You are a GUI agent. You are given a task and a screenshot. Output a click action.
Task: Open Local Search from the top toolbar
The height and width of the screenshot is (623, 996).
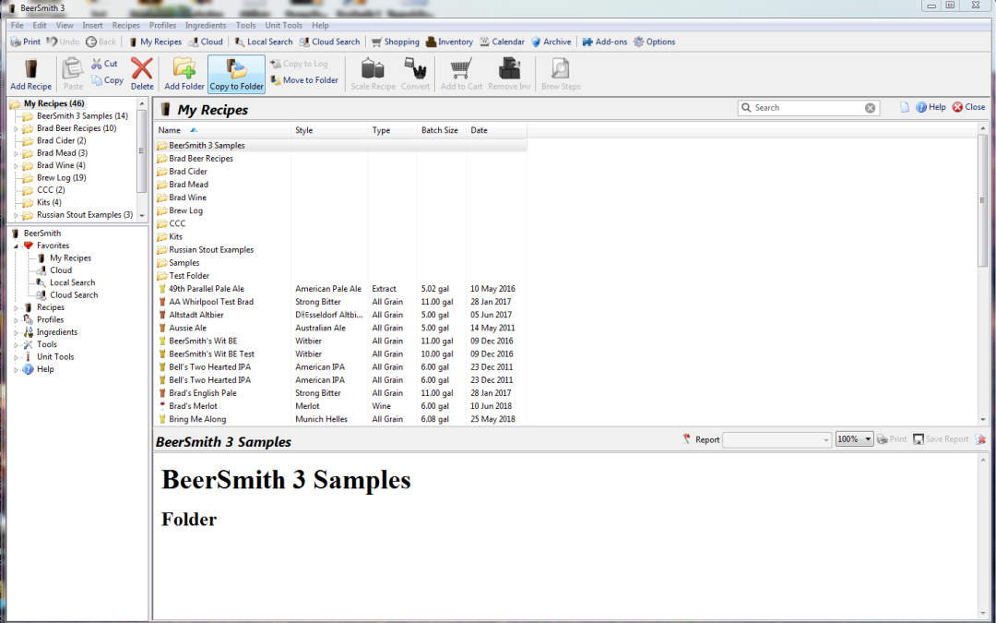[x=264, y=42]
